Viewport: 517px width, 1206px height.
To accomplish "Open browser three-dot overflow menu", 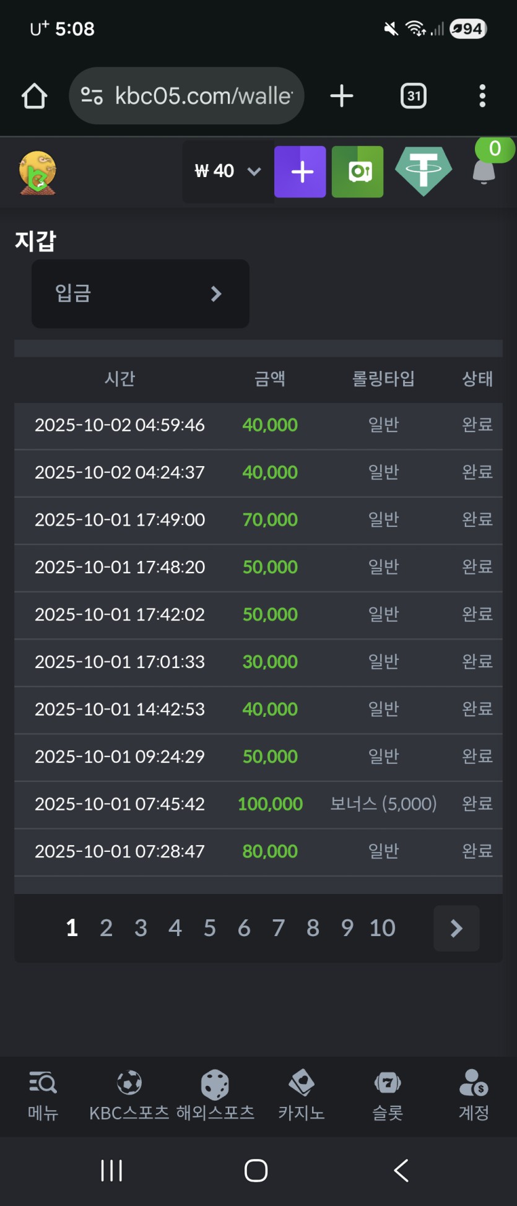I will [482, 96].
